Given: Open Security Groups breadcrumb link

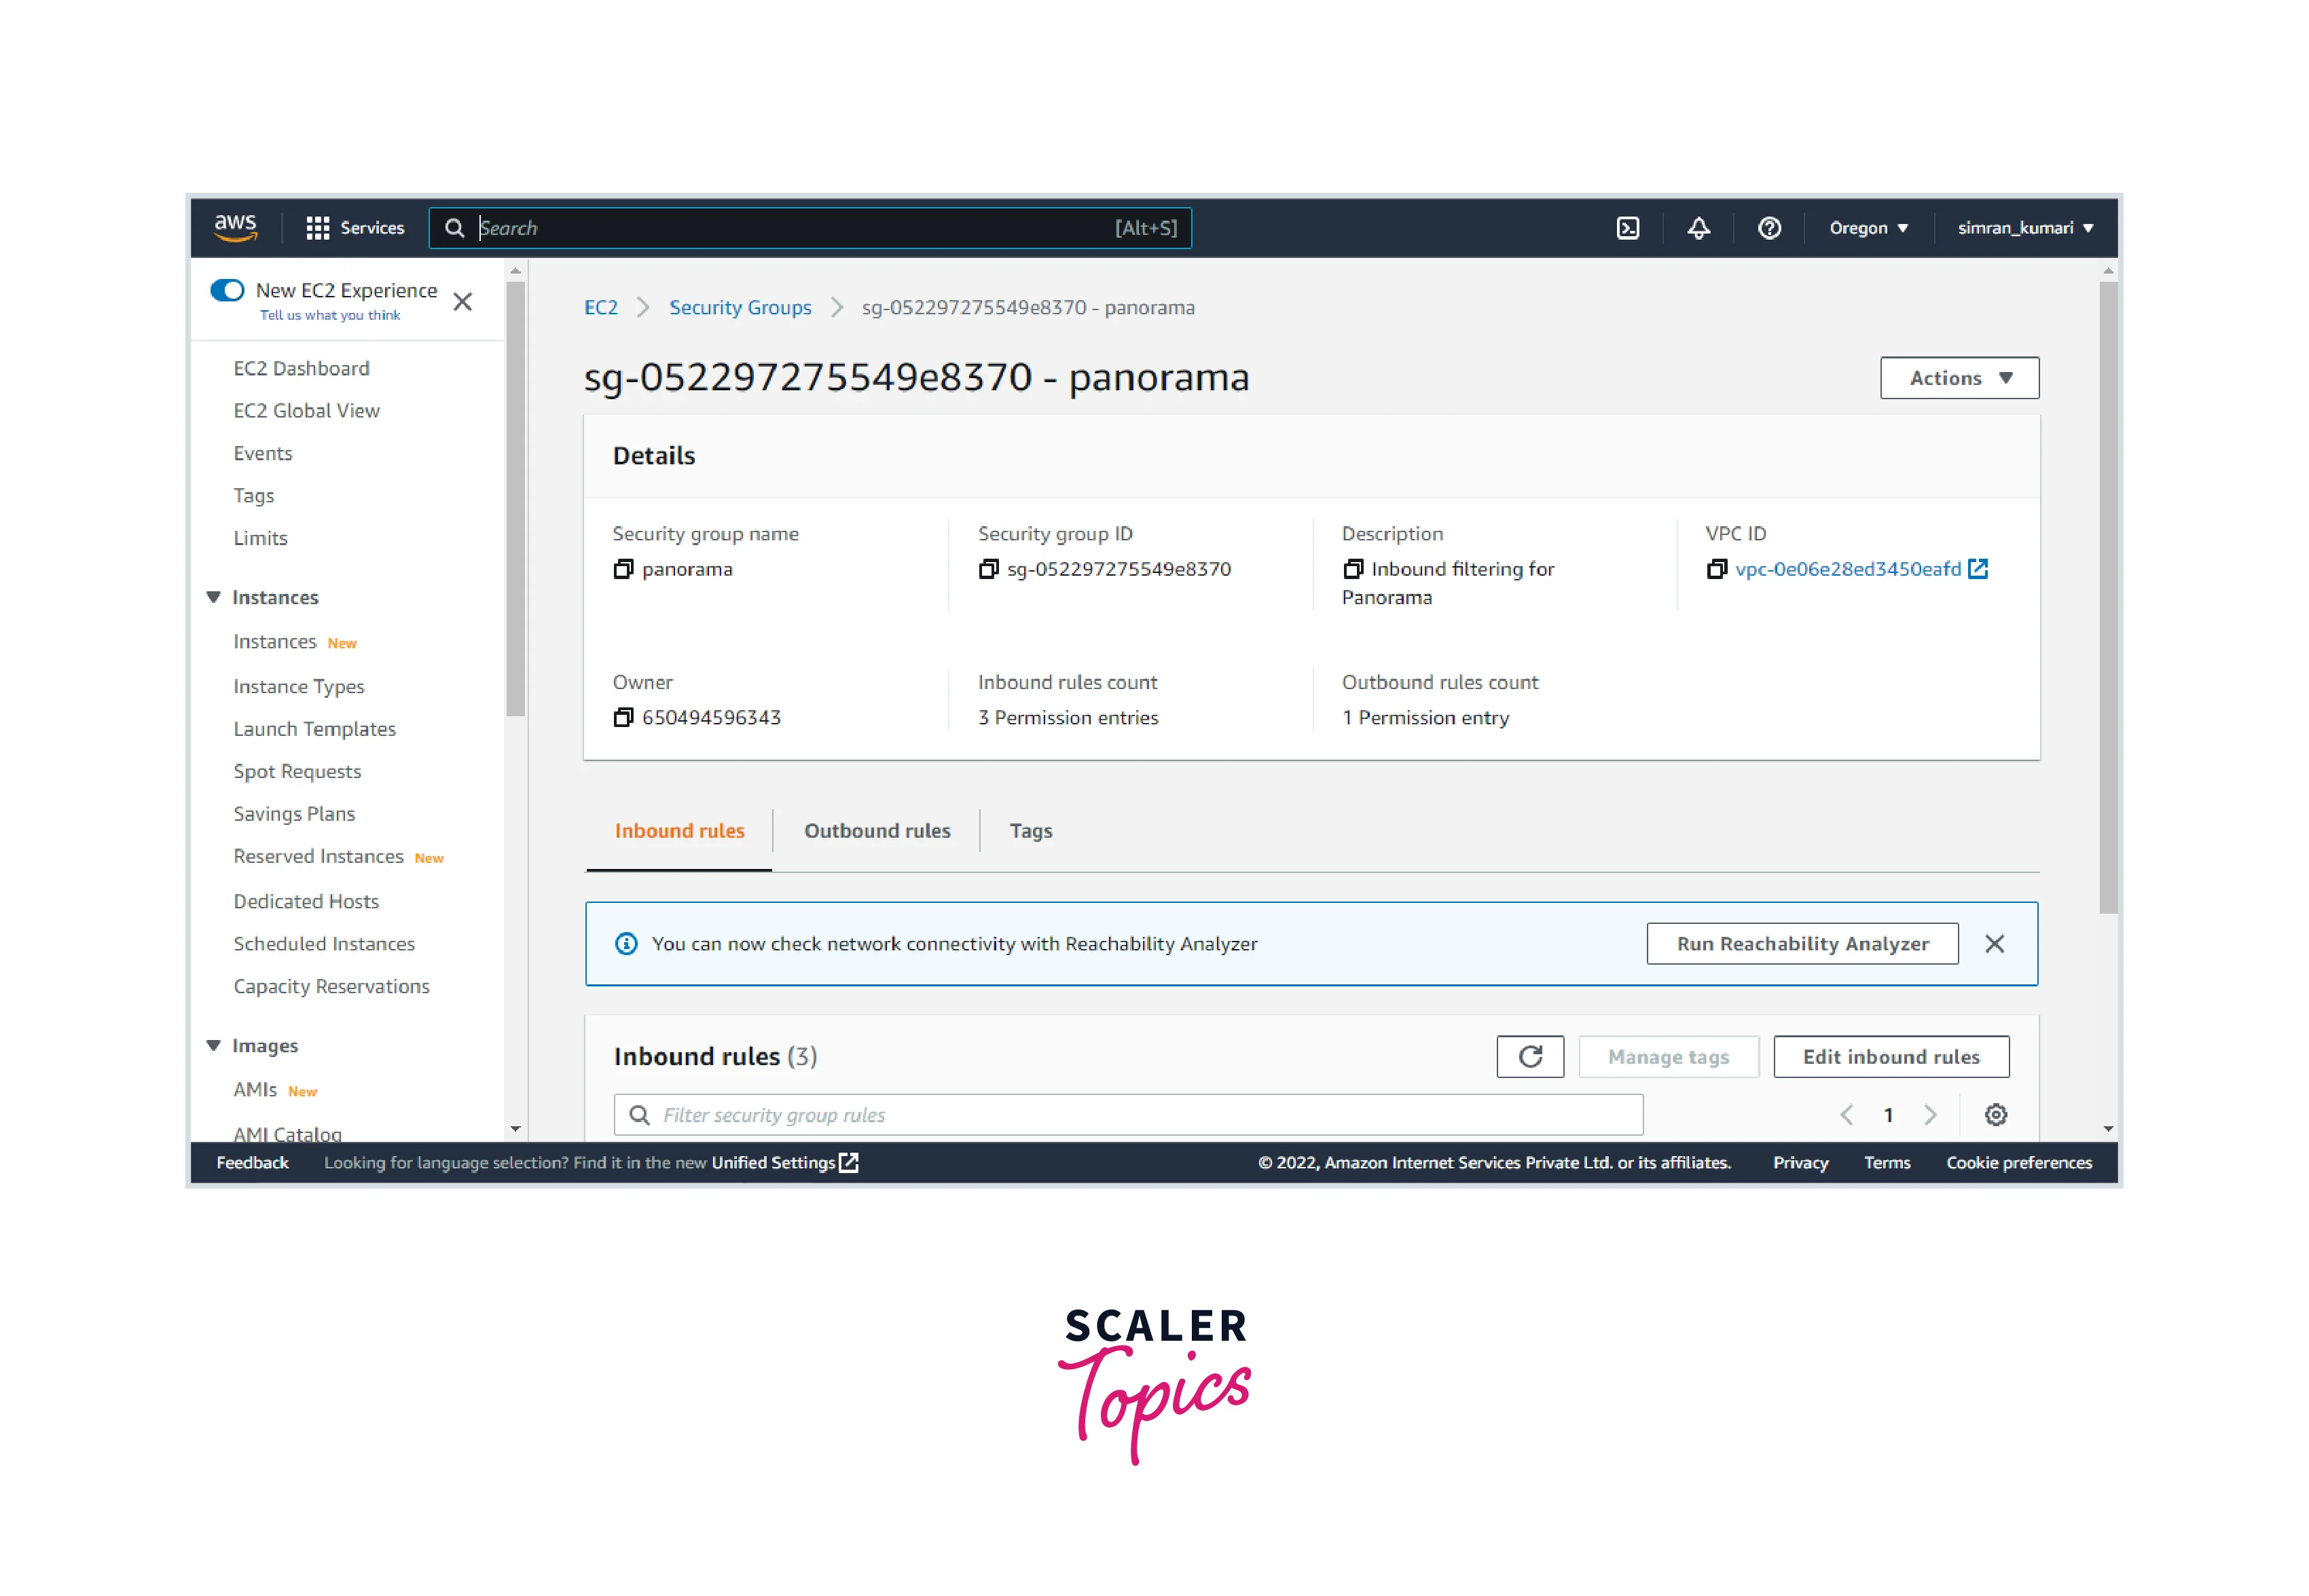Looking at the screenshot, I should click(740, 307).
